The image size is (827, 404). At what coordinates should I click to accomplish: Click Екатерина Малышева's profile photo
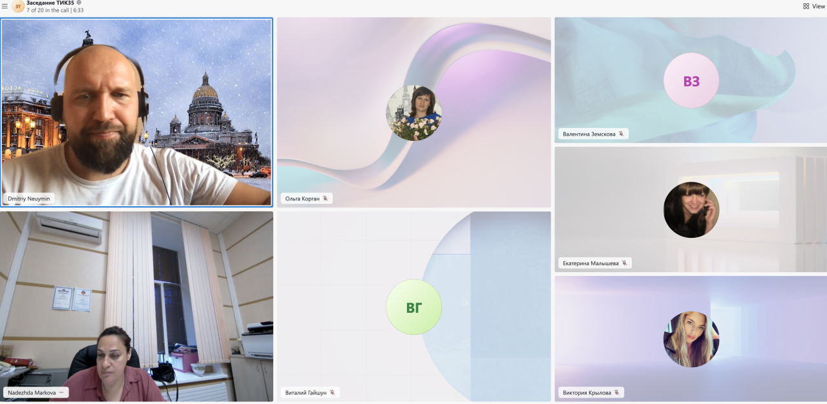click(x=691, y=210)
